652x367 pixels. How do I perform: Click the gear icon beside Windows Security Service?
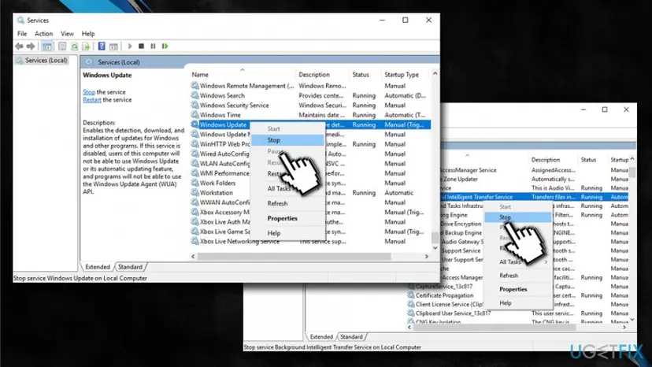pyautogui.click(x=194, y=105)
